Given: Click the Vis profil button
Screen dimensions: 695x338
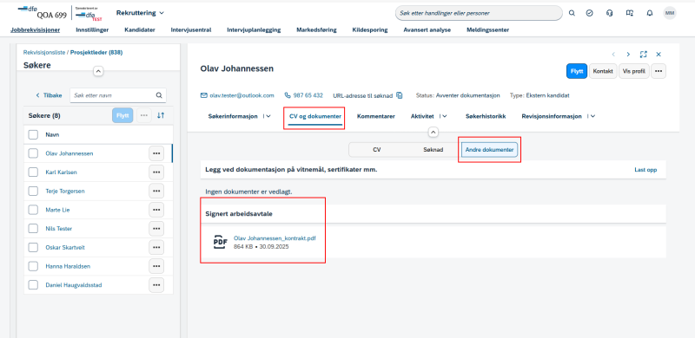Looking at the screenshot, I should pyautogui.click(x=634, y=71).
